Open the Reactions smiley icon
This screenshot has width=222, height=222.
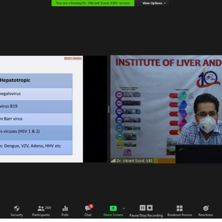(x=206, y=208)
